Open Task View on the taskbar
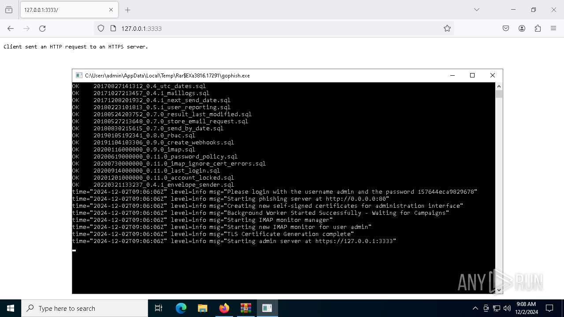Image resolution: width=564 pixels, height=317 pixels. (159, 308)
